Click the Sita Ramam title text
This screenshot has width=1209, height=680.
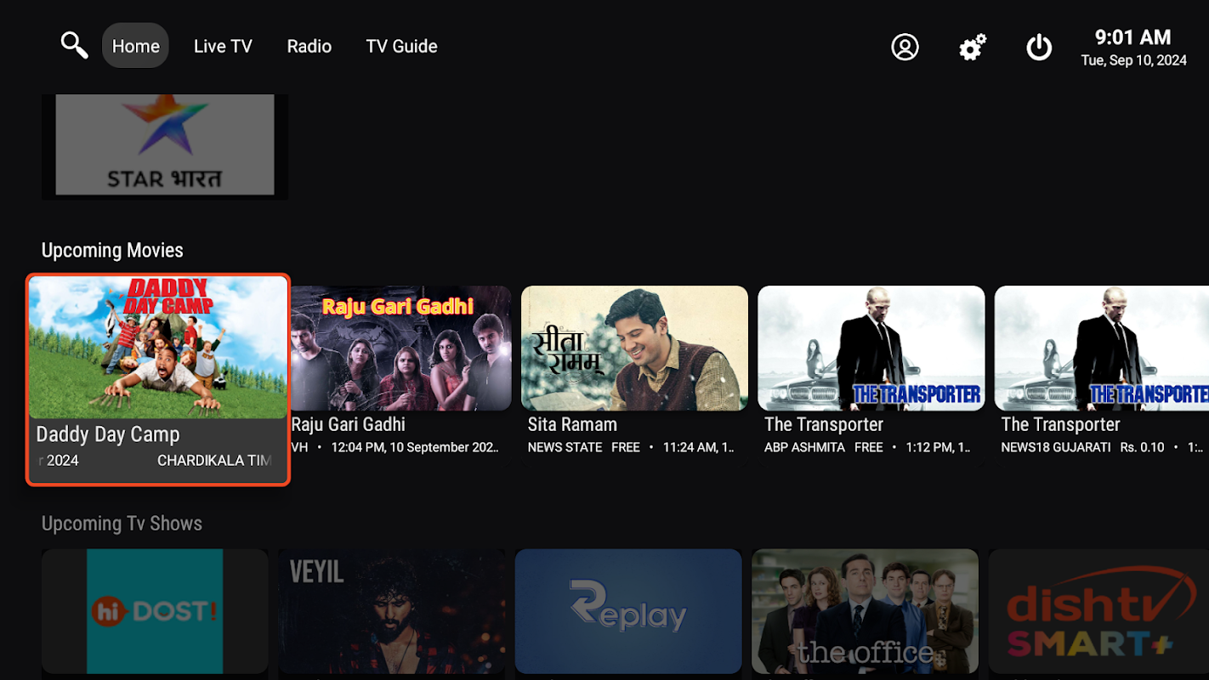pos(572,424)
